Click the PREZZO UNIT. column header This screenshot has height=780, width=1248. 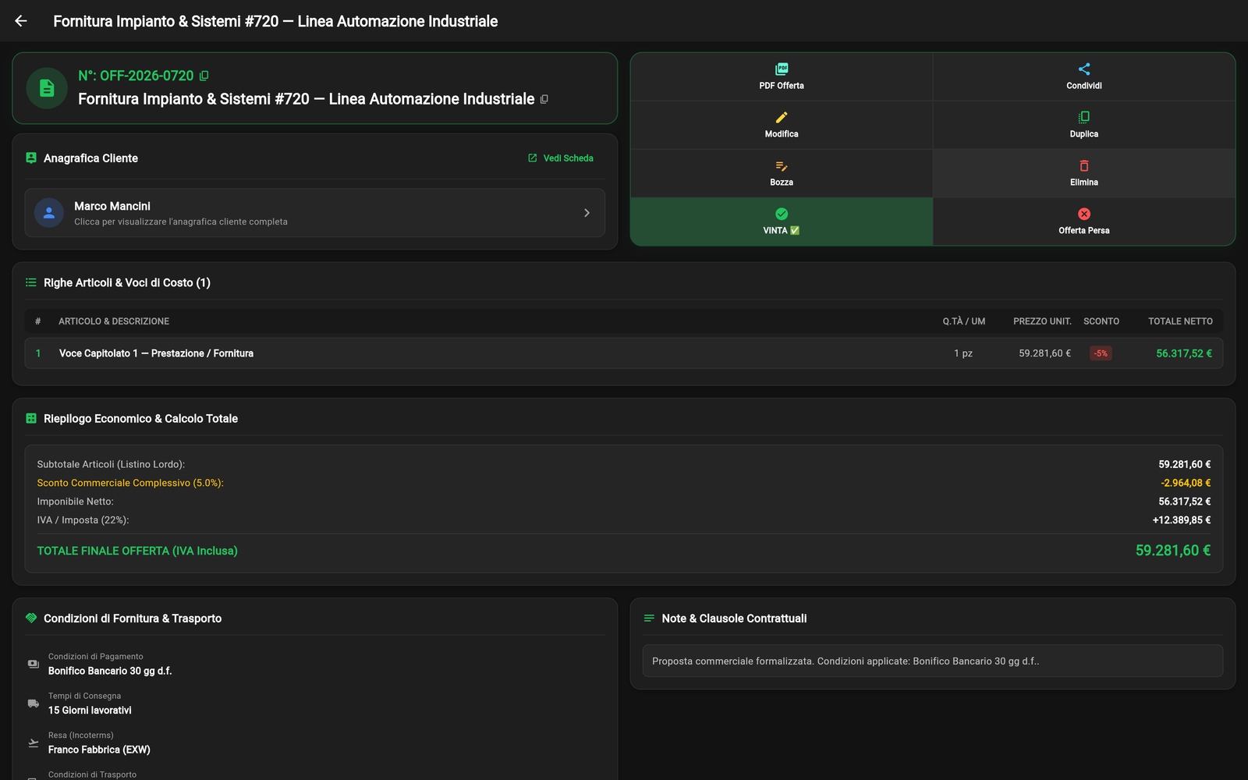click(1042, 321)
